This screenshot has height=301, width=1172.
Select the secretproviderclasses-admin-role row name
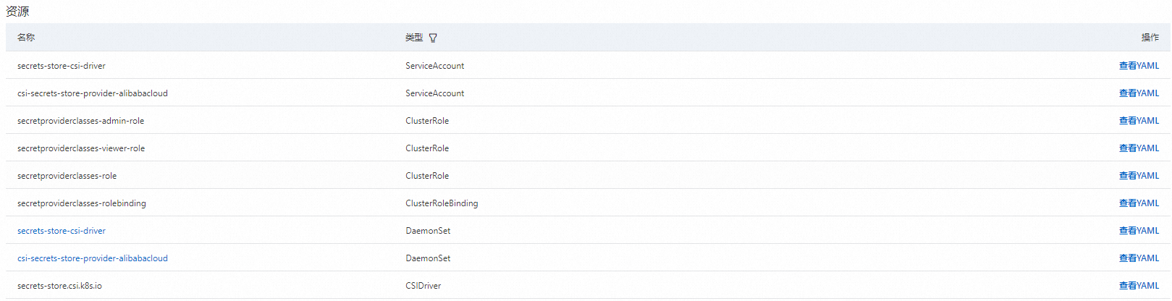click(80, 121)
